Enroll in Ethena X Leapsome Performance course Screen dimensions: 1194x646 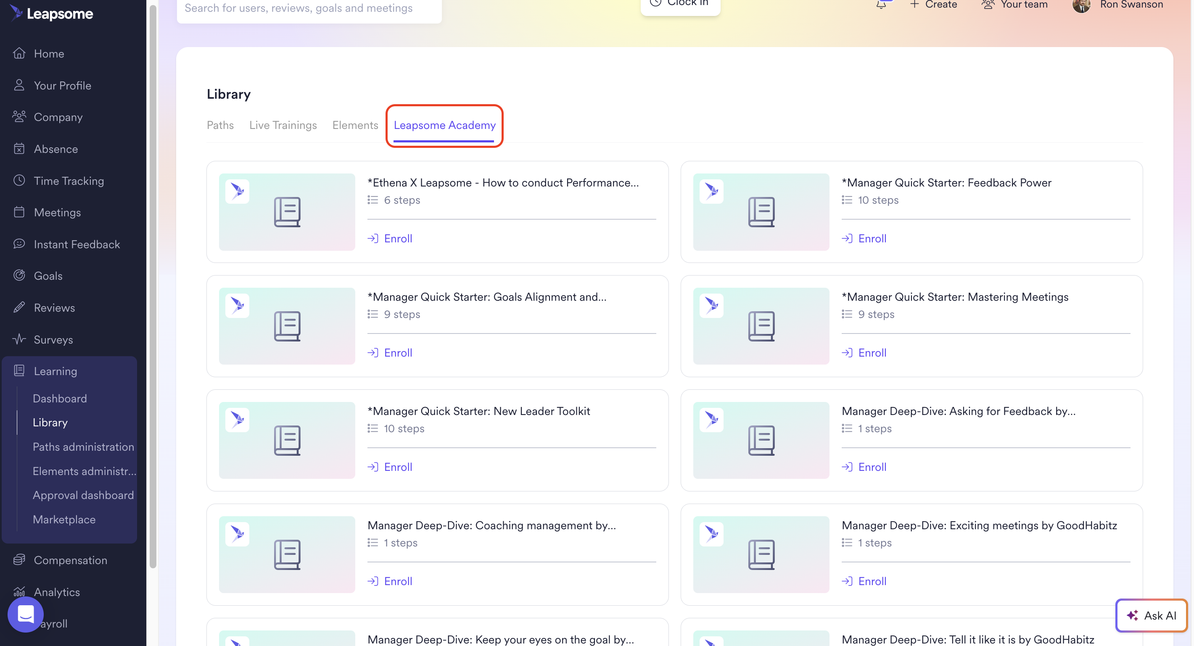click(x=390, y=239)
